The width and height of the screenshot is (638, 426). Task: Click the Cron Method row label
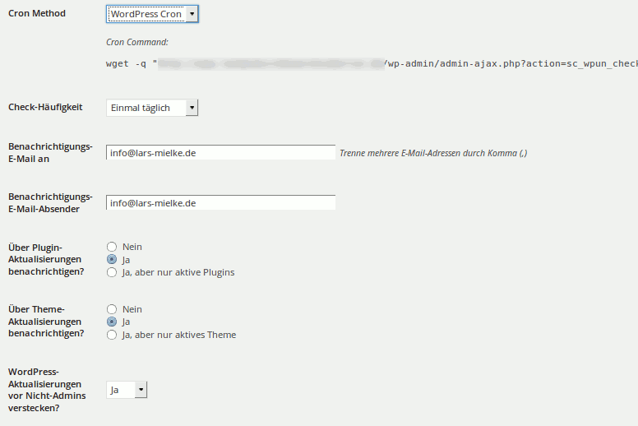click(37, 14)
